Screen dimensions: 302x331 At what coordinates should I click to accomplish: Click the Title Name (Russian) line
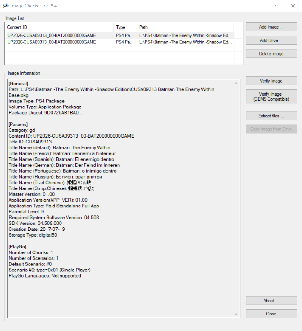[55, 177]
